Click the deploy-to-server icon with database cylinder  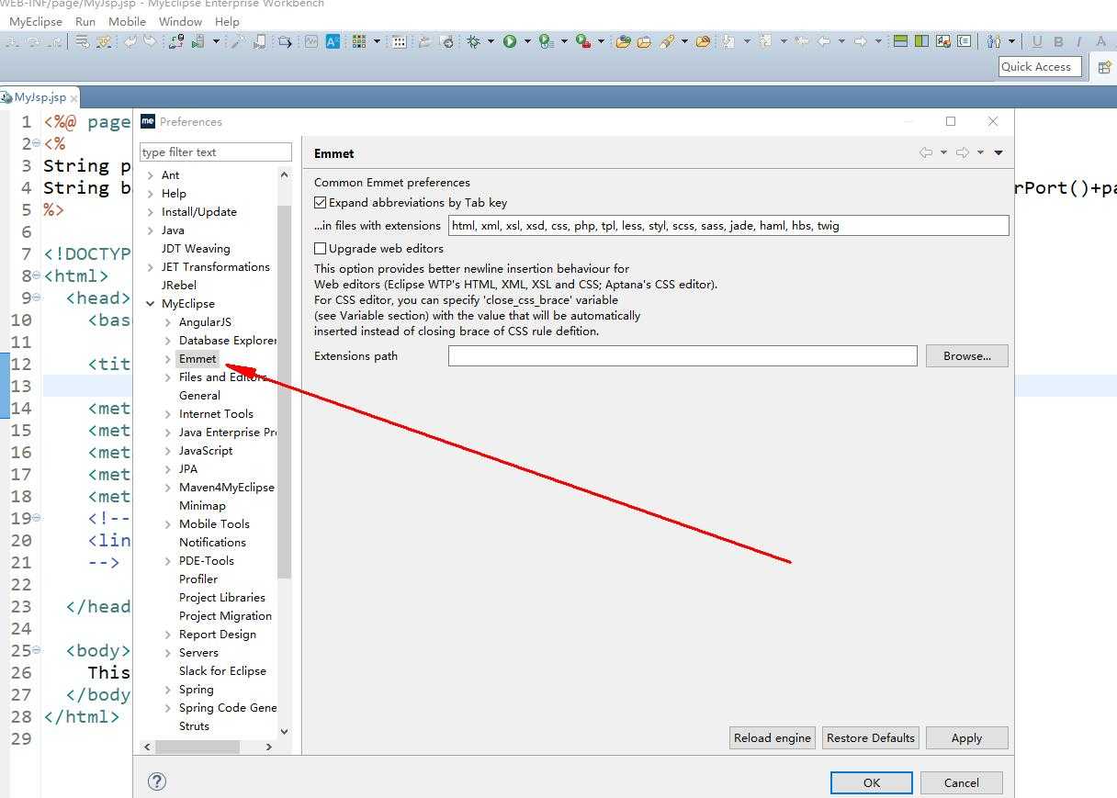click(x=176, y=41)
